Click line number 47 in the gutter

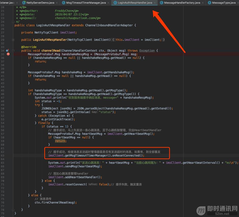(x=3, y=98)
